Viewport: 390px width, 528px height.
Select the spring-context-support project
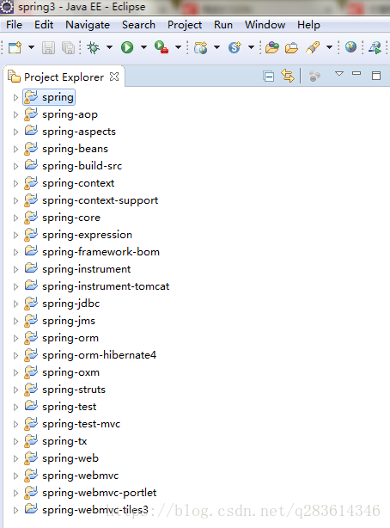tap(100, 200)
